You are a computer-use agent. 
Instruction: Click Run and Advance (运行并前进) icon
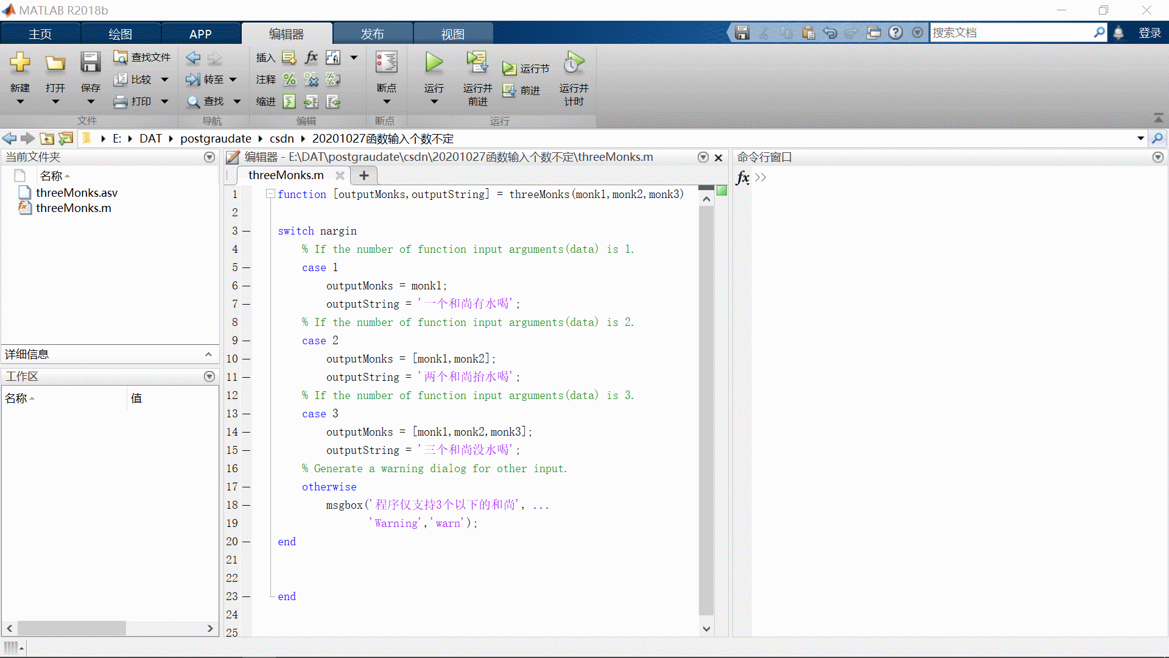(477, 62)
